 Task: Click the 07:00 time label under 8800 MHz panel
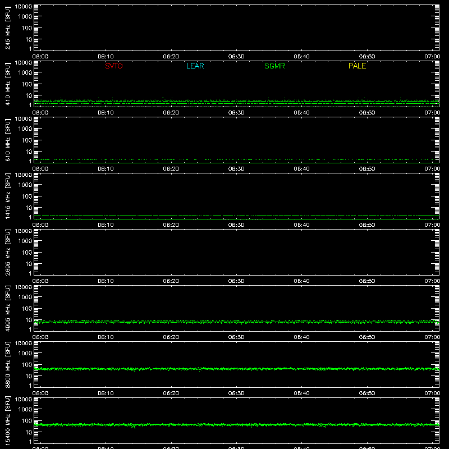(x=432, y=393)
